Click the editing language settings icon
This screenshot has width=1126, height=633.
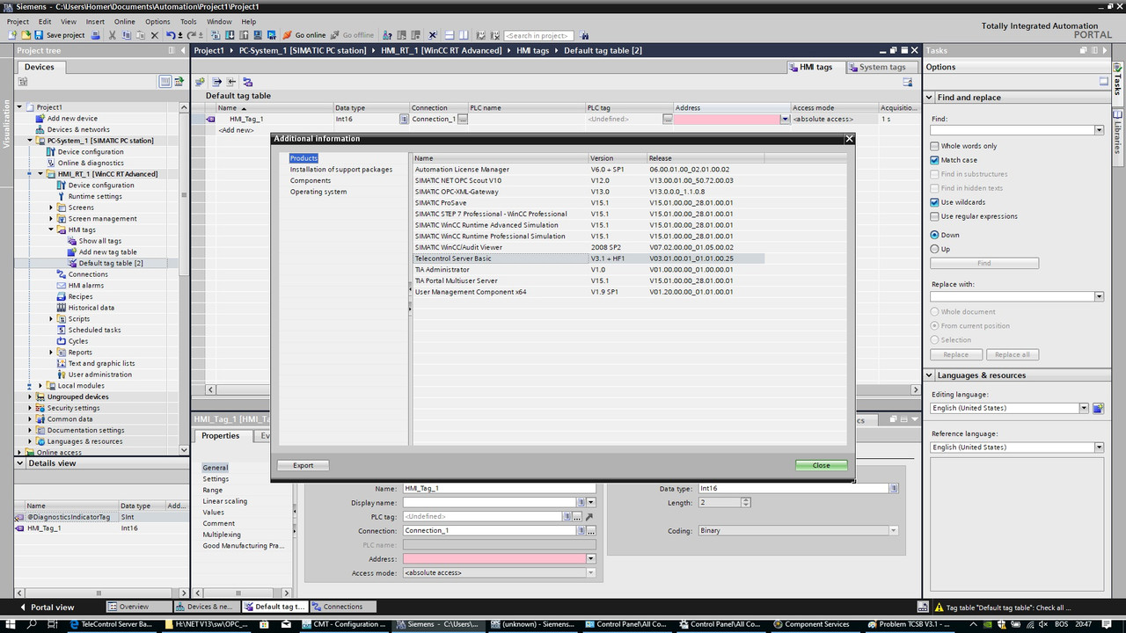click(1097, 408)
